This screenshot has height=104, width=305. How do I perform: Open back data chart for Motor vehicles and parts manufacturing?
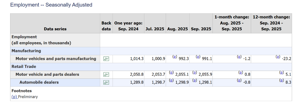106,59
